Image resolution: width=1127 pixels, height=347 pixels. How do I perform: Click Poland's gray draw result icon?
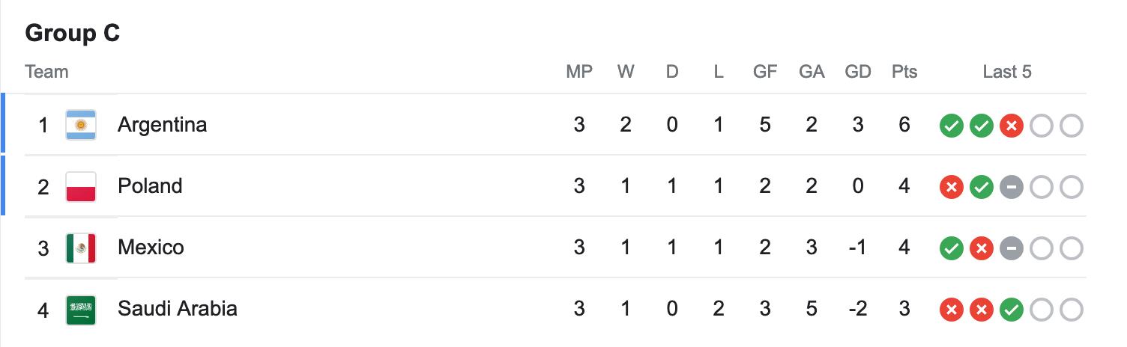tap(1012, 187)
